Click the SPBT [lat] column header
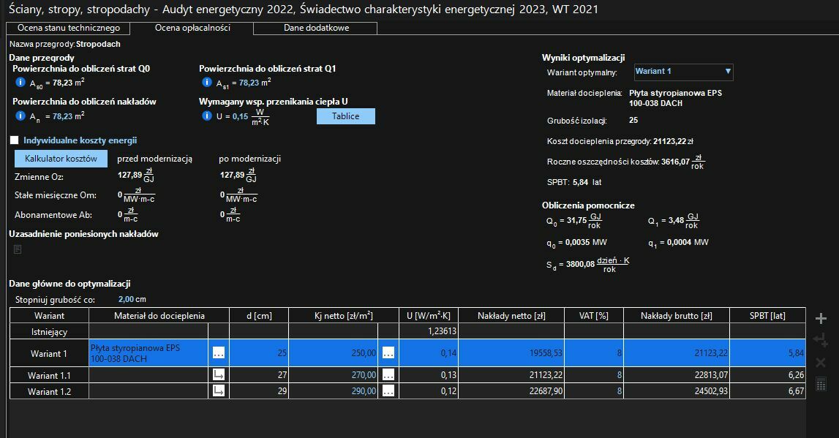The height and width of the screenshot is (438, 839). 767,316
